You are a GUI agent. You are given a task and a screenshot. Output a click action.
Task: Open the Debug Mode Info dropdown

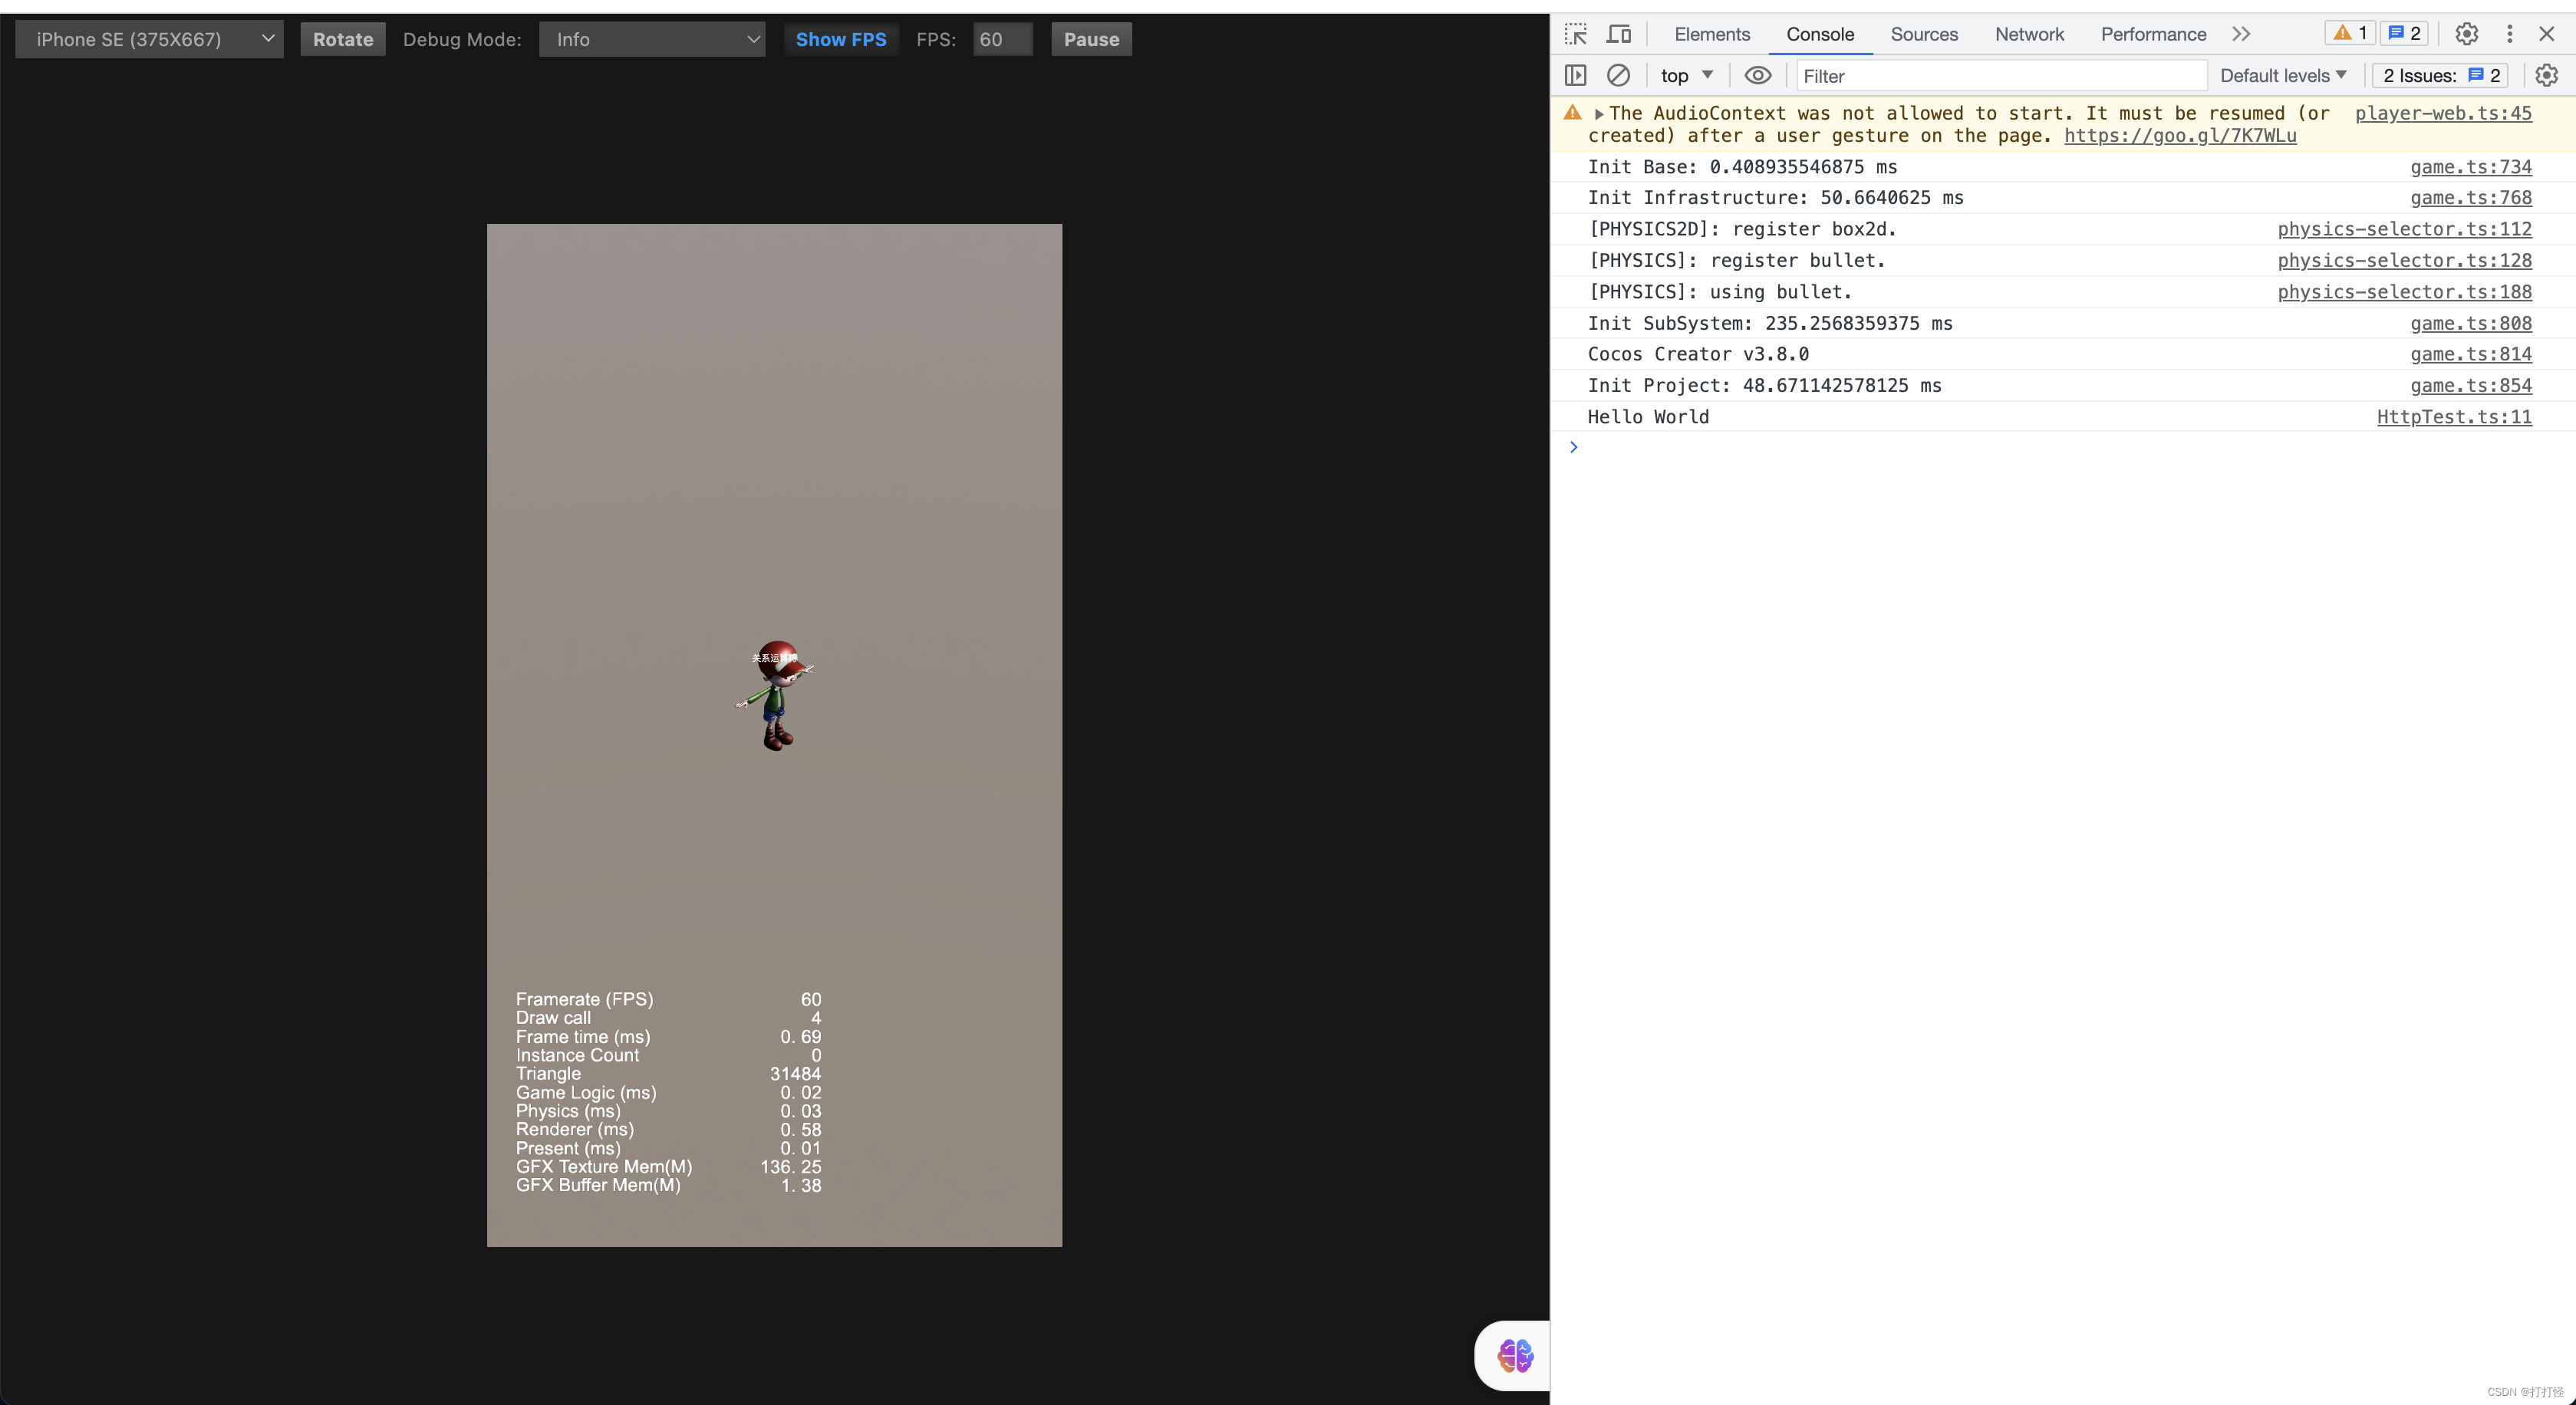click(x=652, y=39)
